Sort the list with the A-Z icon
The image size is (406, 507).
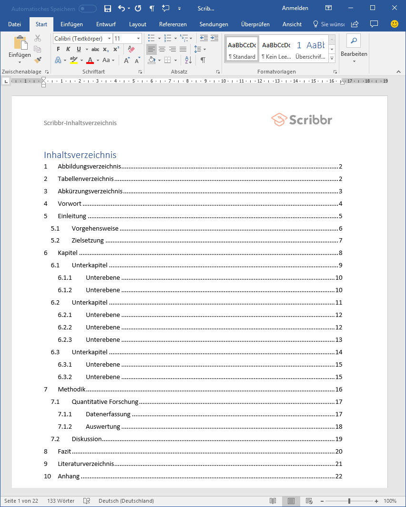click(x=188, y=59)
